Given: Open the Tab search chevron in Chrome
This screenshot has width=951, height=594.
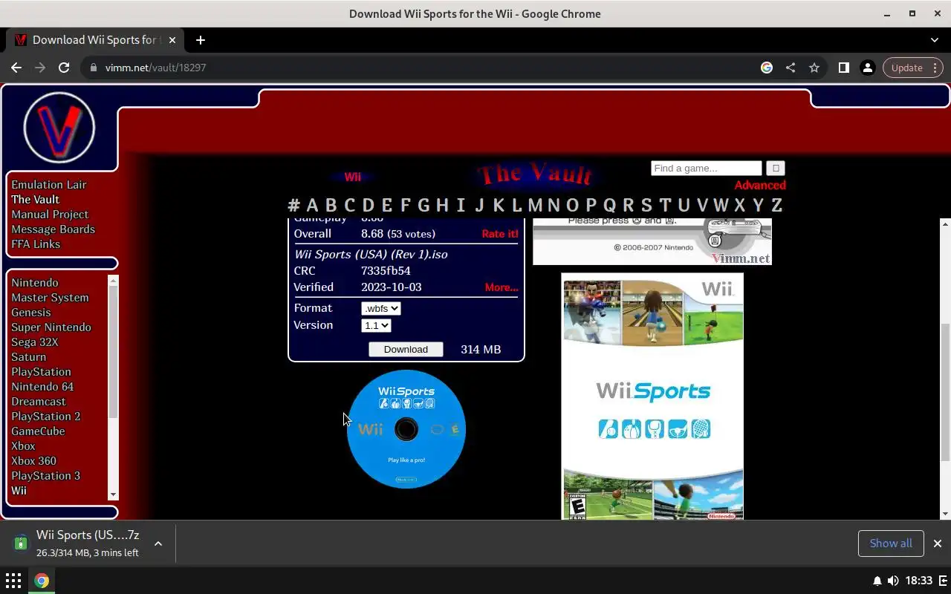Looking at the screenshot, I should coord(935,40).
